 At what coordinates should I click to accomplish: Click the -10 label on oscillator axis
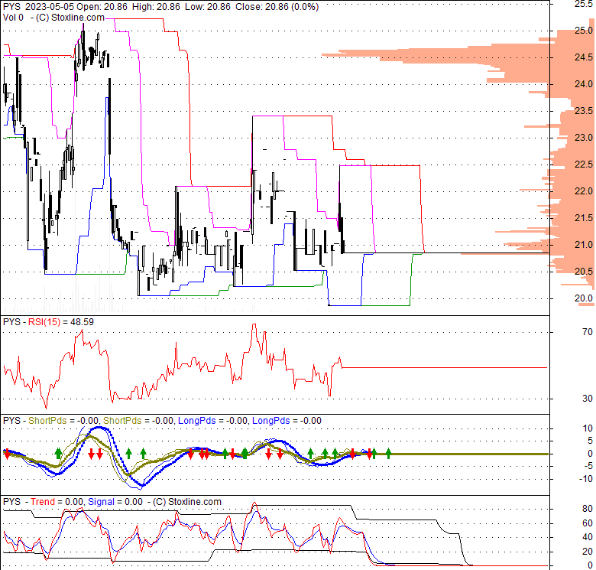click(586, 479)
